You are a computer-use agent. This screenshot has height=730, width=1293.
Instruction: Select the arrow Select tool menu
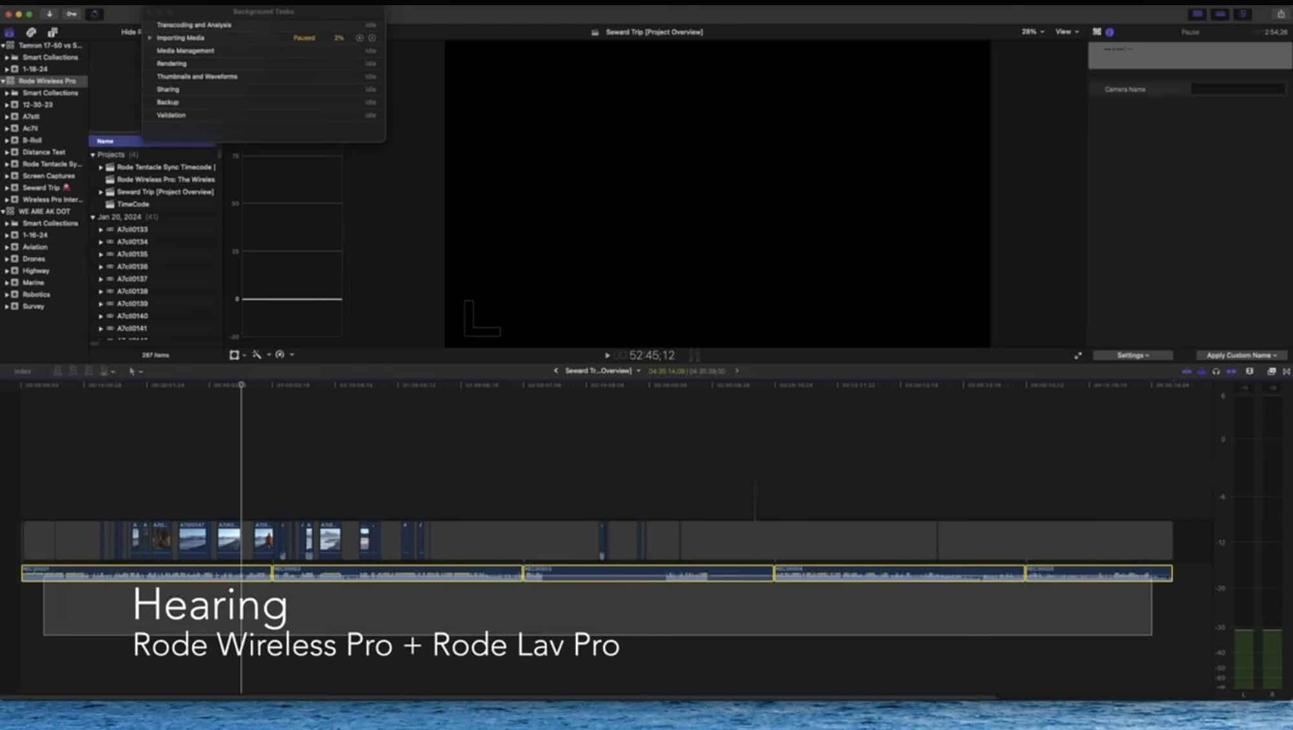click(135, 371)
